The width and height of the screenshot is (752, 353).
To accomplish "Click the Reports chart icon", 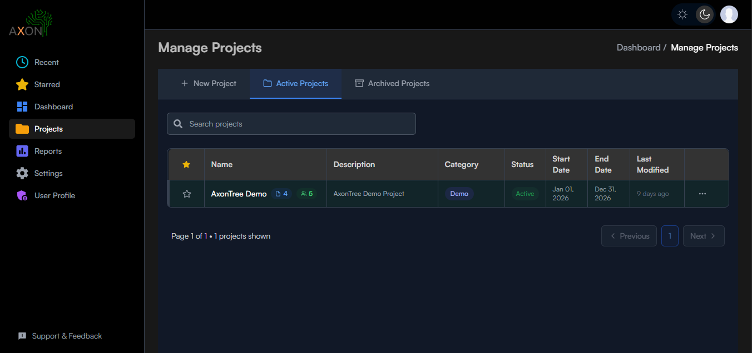I will coord(22,151).
